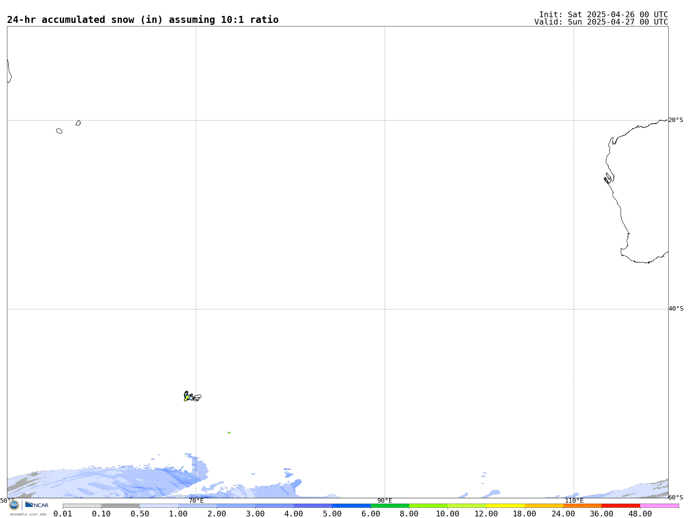This screenshot has height=518, width=689.
Task: Open the ensemble.ucar.edu link text
Action: tap(28, 514)
